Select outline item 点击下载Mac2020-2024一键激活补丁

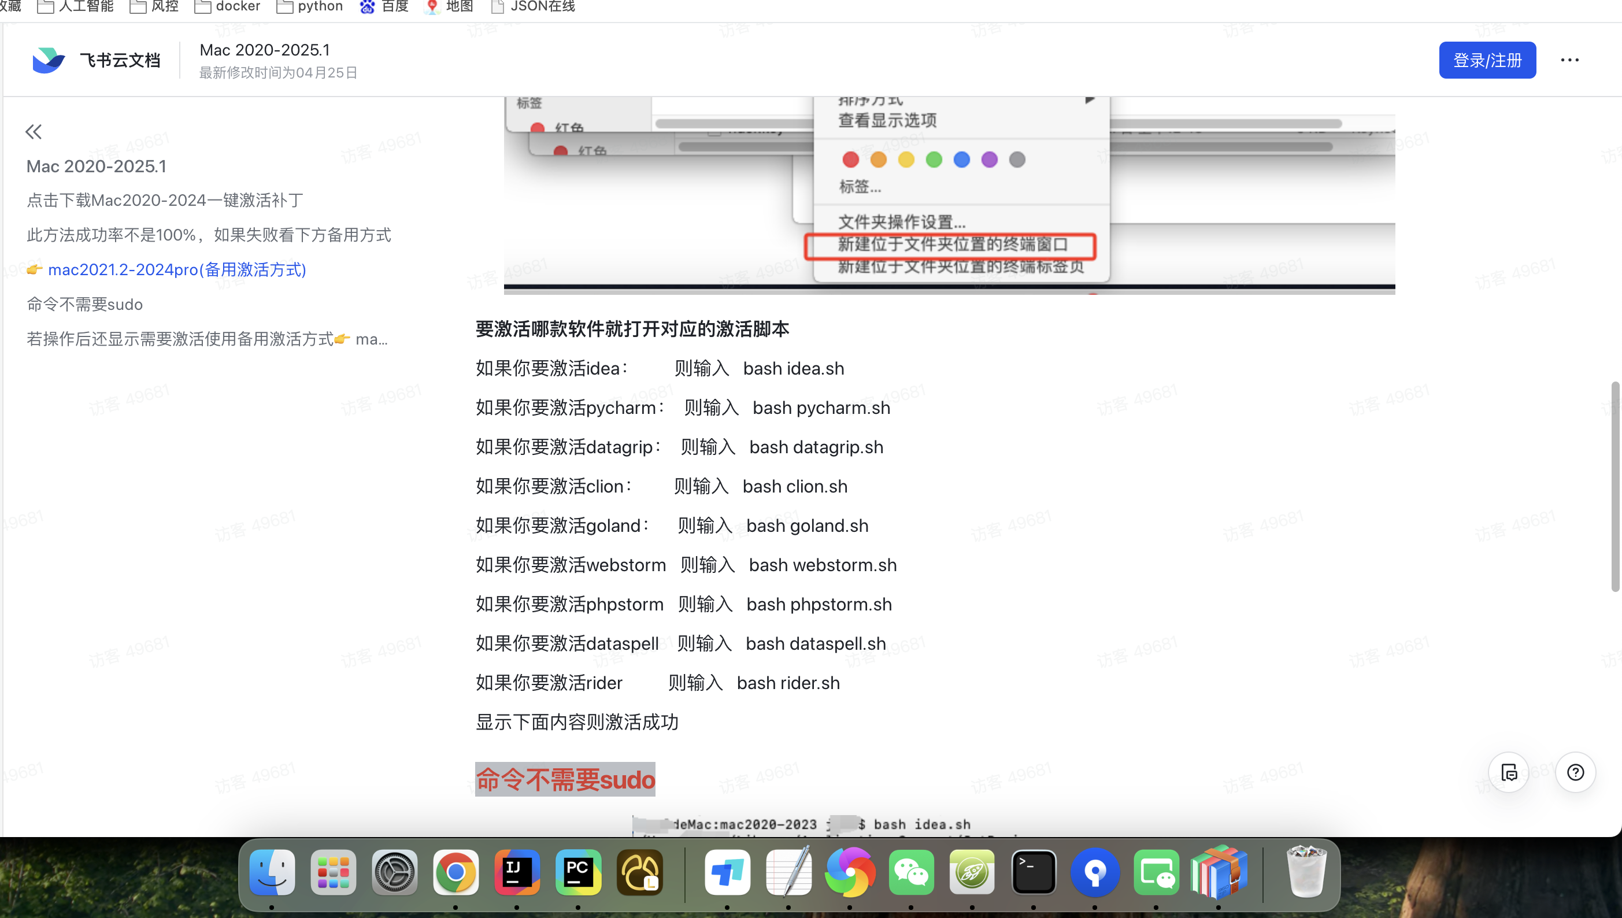165,200
